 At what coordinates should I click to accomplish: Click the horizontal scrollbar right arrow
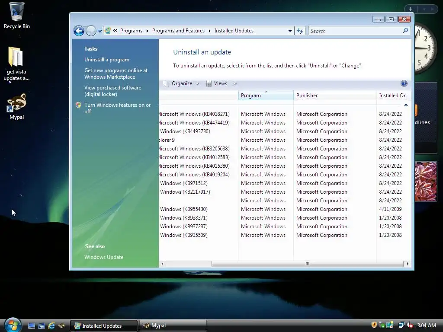408,264
